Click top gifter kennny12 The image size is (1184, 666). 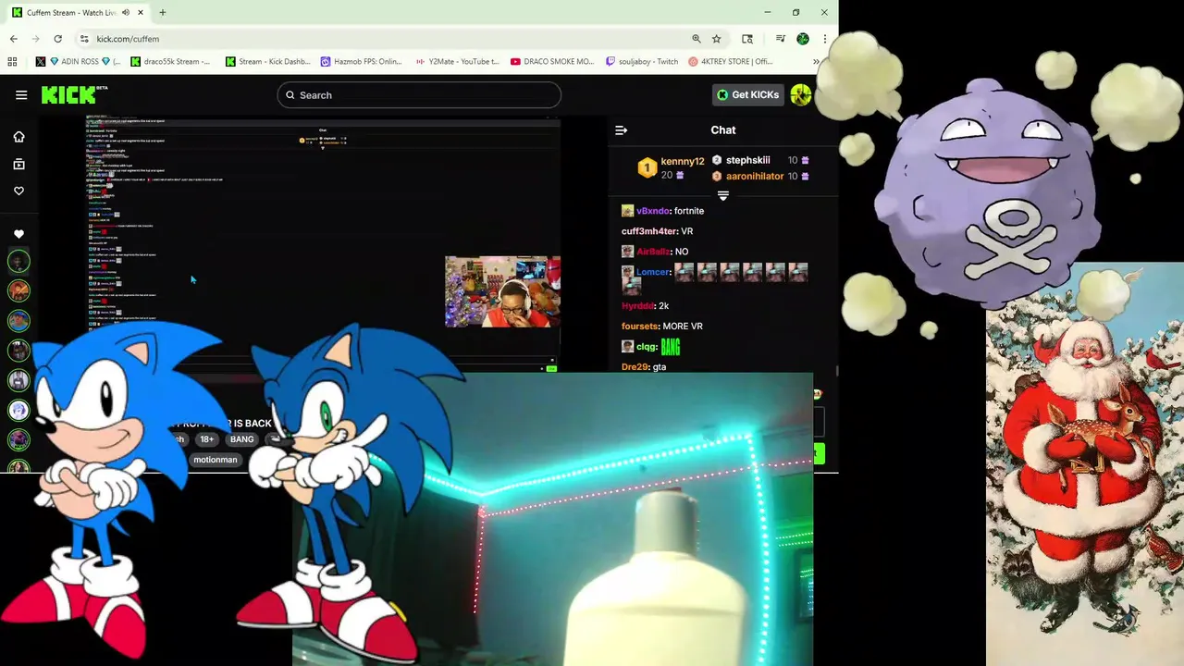click(x=682, y=161)
